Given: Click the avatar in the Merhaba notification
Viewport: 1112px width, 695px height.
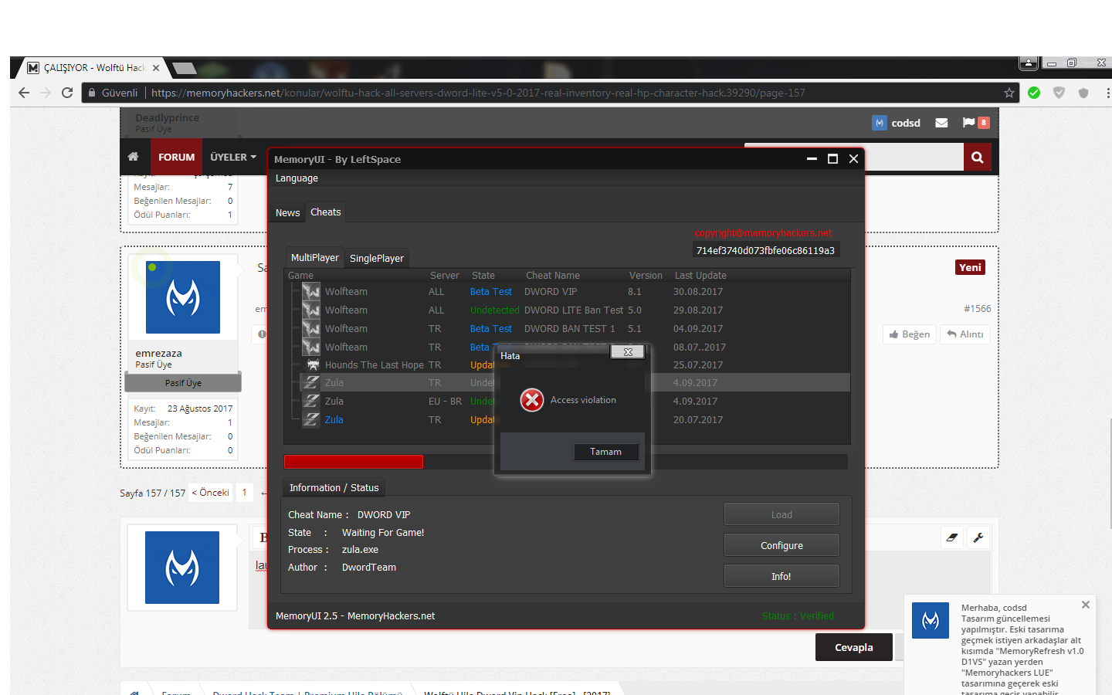Looking at the screenshot, I should 931,620.
